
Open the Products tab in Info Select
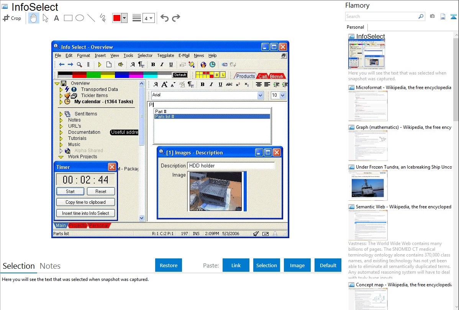coord(245,76)
